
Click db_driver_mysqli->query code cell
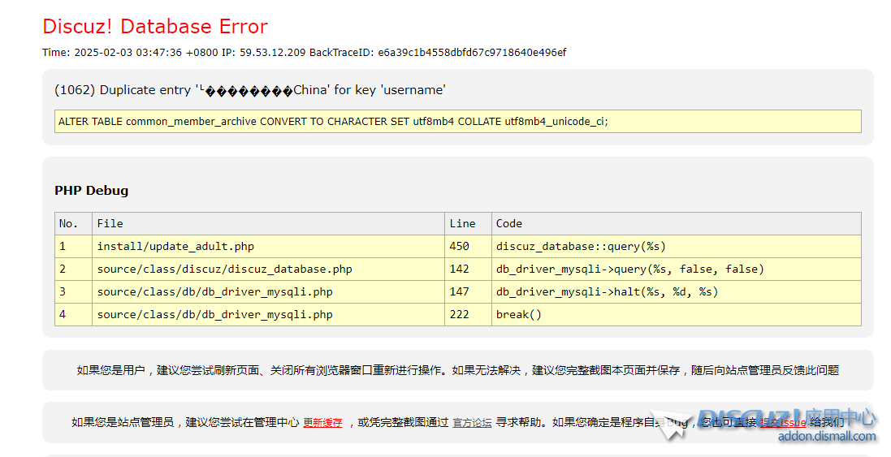coord(677,269)
